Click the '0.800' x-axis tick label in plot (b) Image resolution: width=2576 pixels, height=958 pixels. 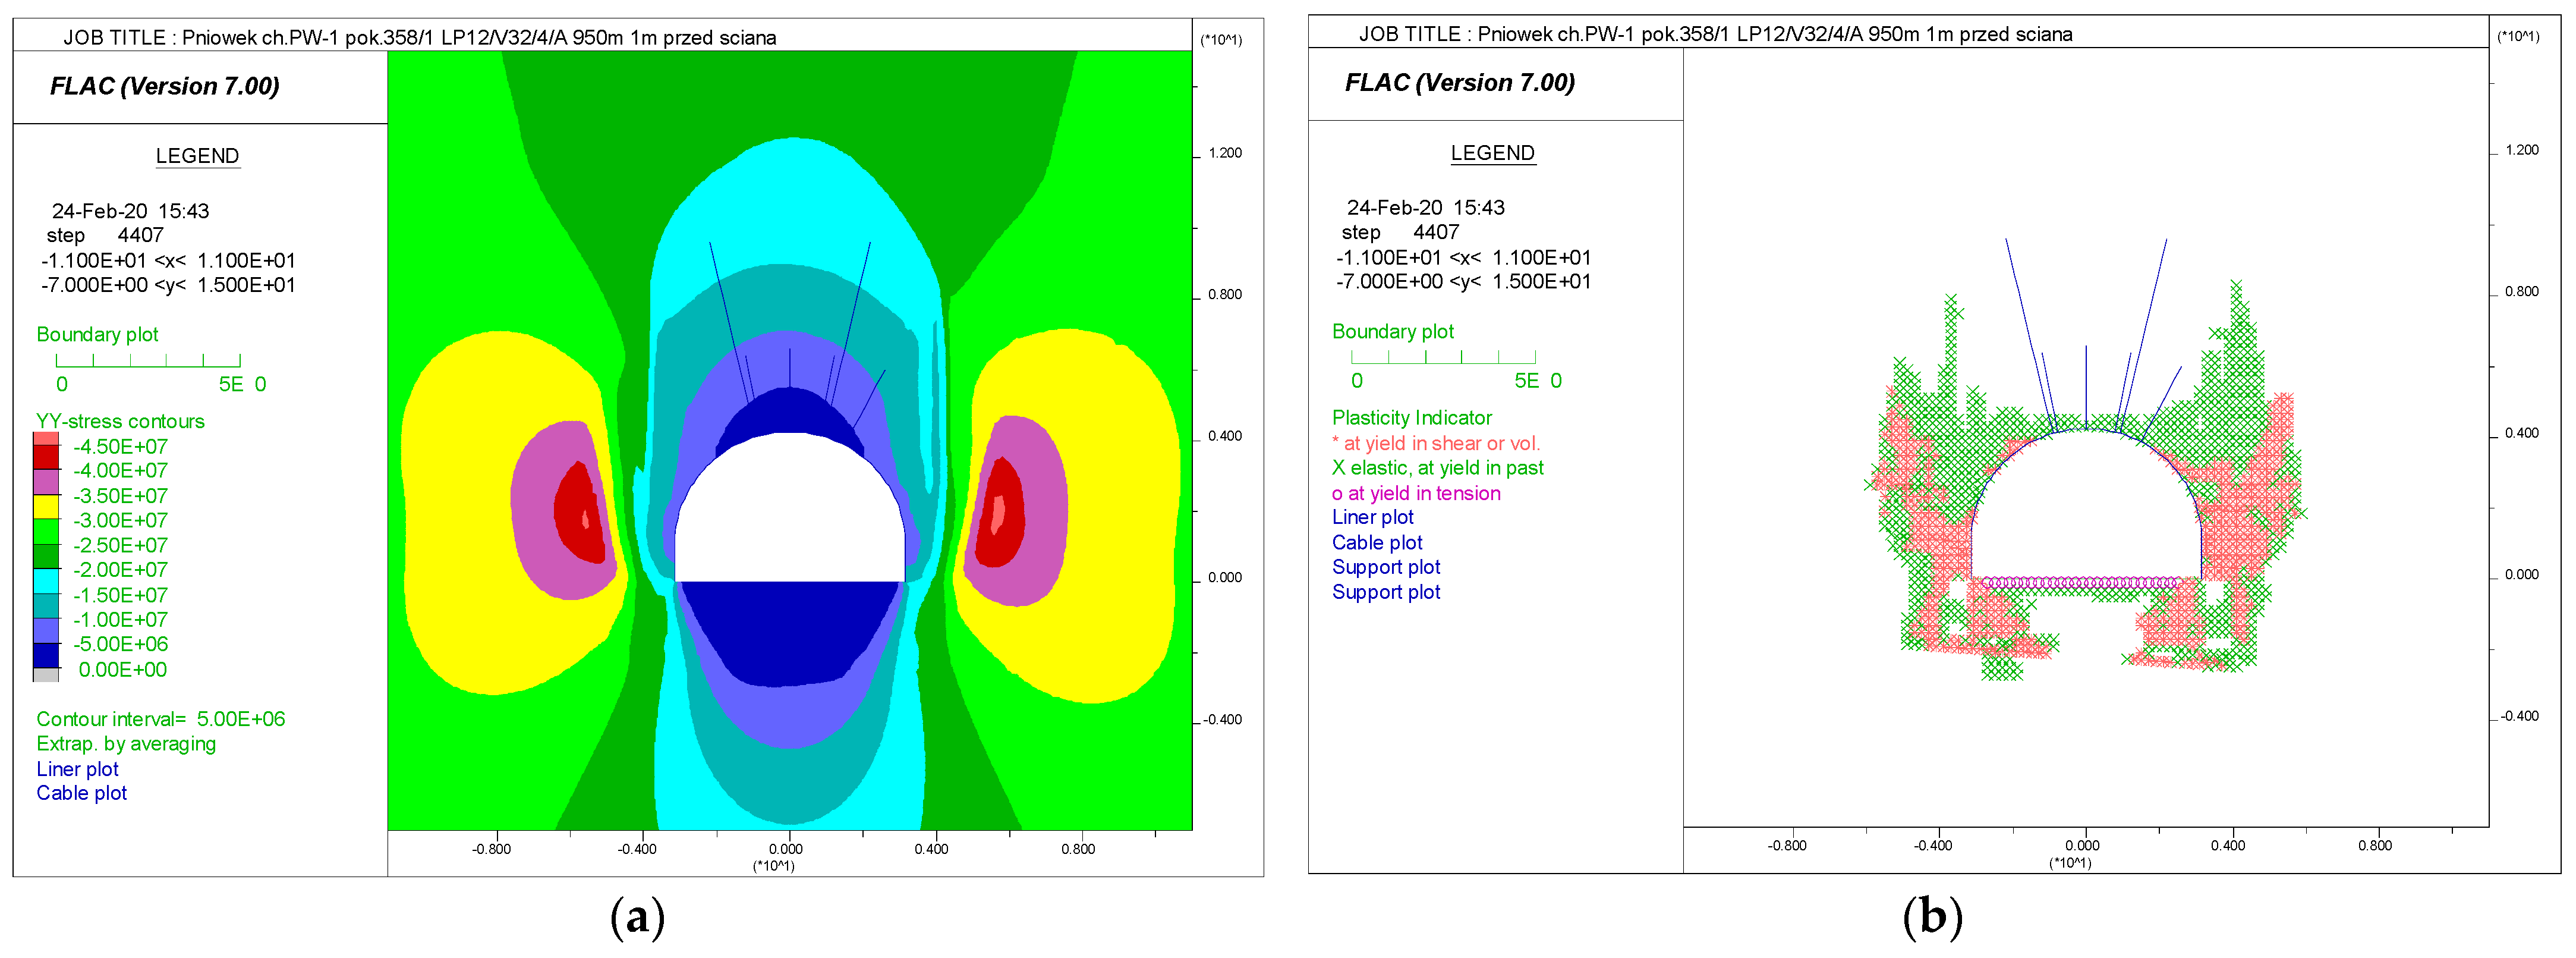point(2375,846)
